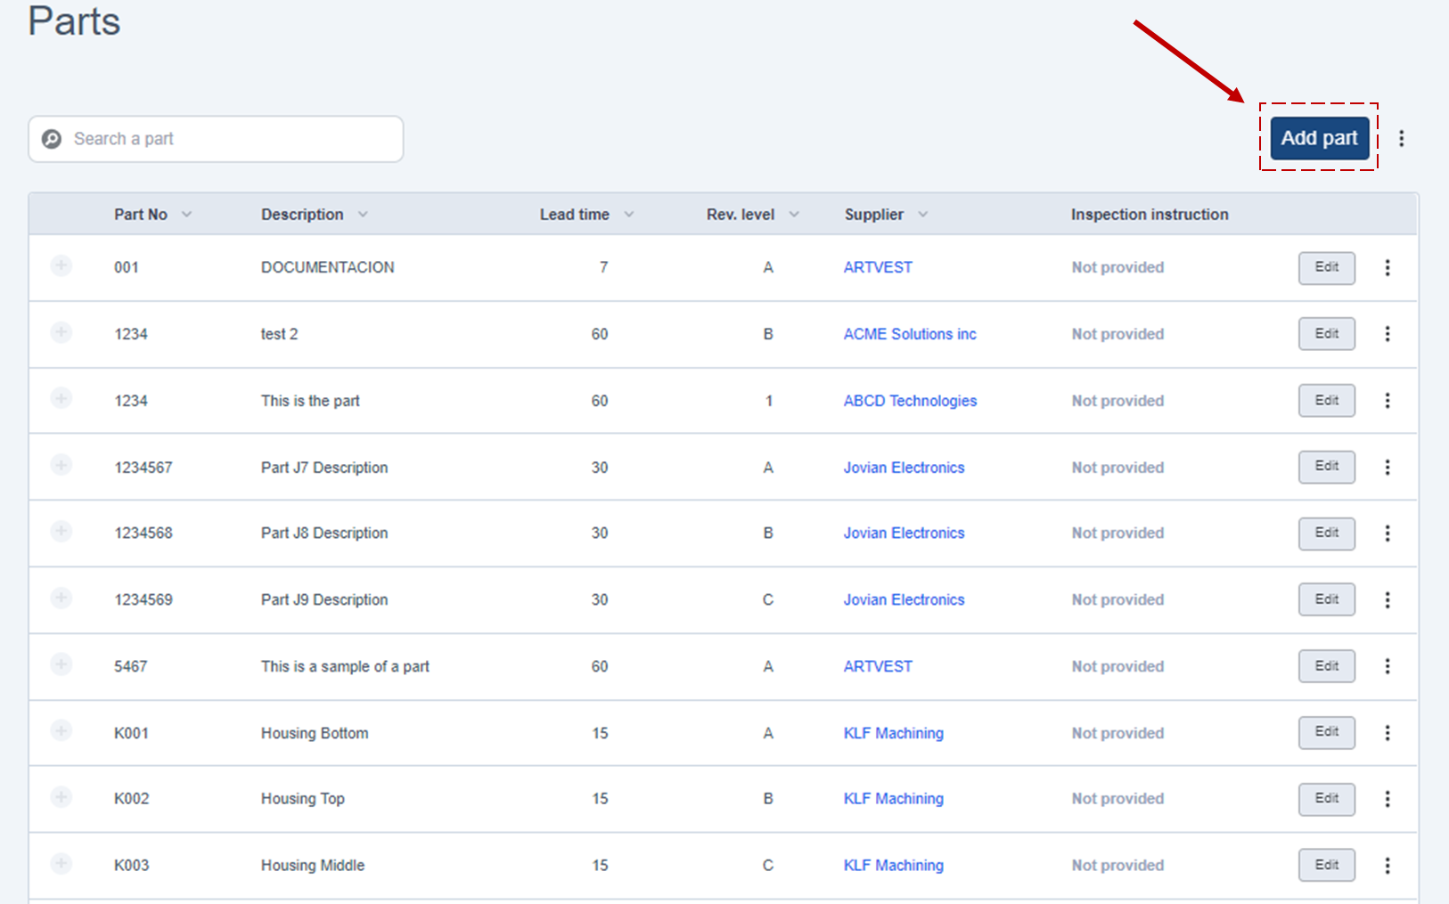Screen dimensions: 1449x904
Task: Expand the row for part 1234568
Action: (x=61, y=532)
